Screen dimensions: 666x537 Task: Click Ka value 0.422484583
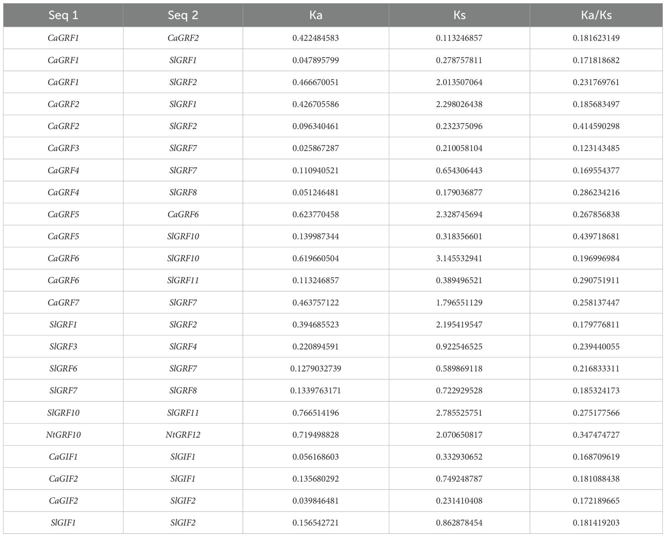point(316,38)
